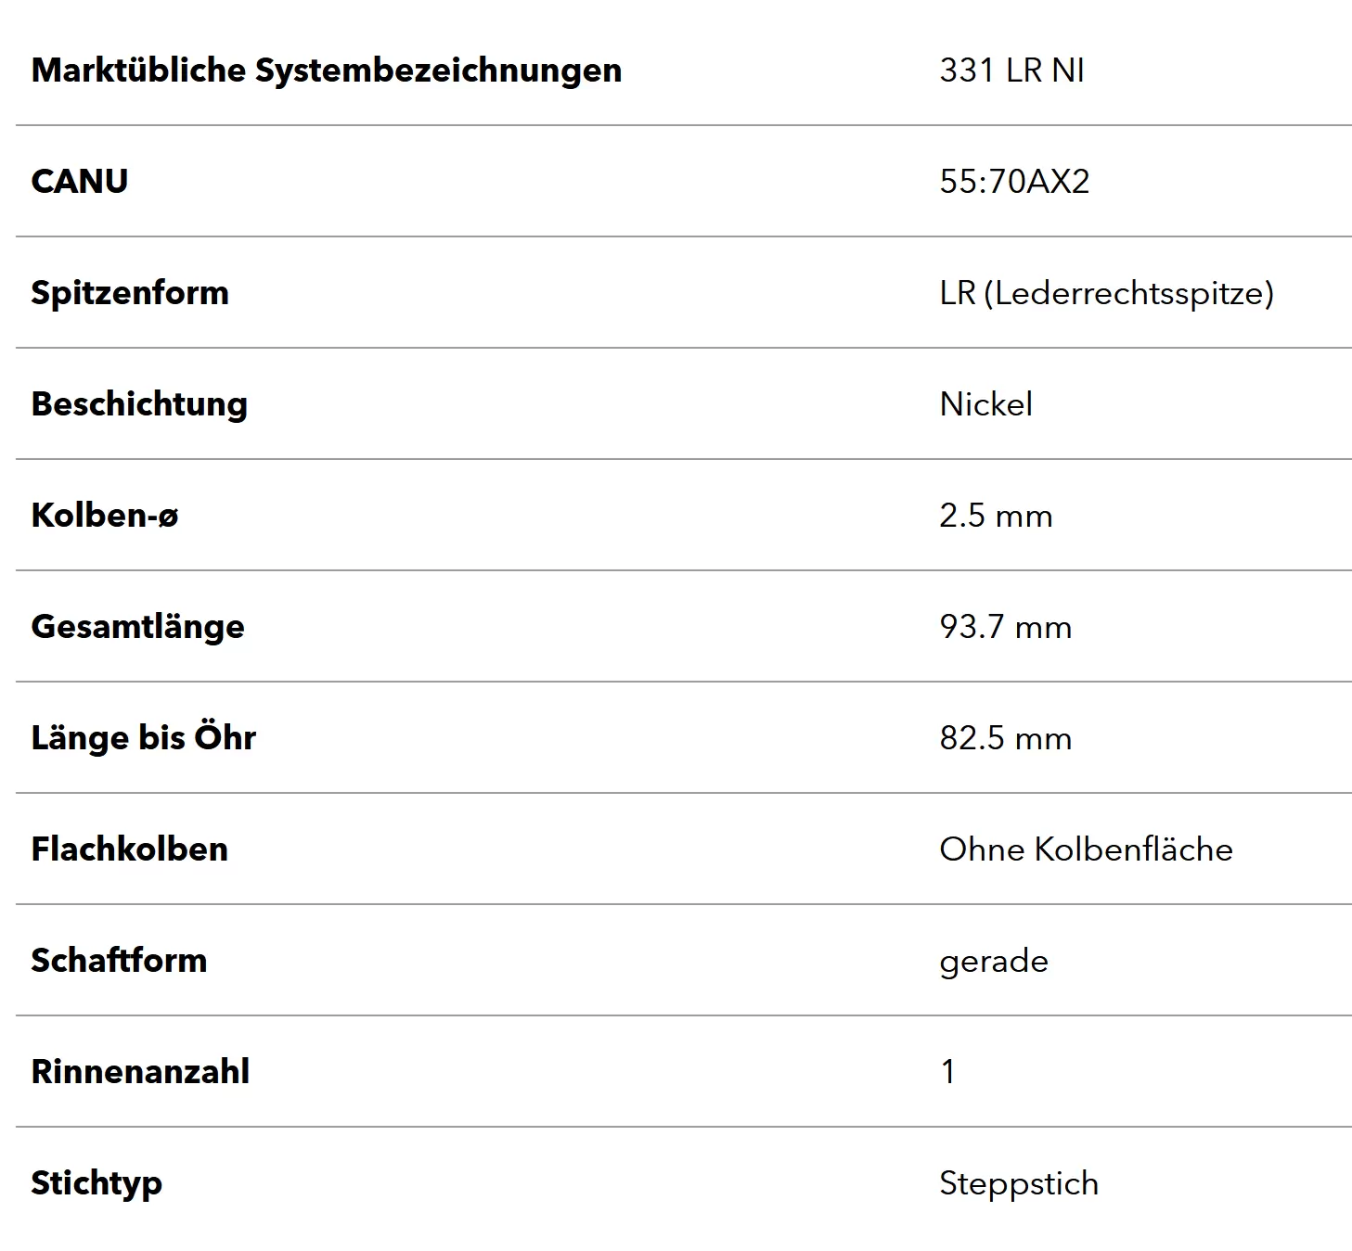Click the Marktübliche Systembezeichnungen label

327,70
